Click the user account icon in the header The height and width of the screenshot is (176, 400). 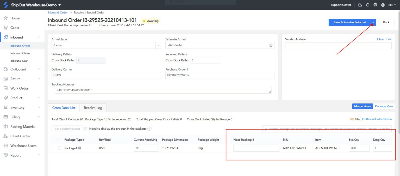pyautogui.click(x=383, y=5)
